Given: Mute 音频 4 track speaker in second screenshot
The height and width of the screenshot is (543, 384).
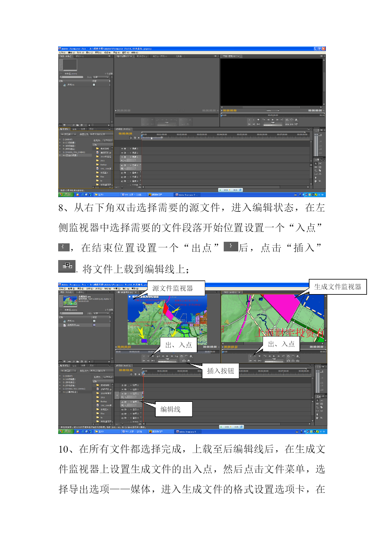Looking at the screenshot, I should (x=122, y=418).
